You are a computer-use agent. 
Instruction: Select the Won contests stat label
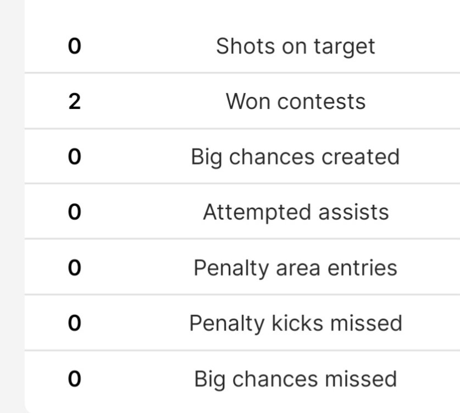[x=295, y=101]
